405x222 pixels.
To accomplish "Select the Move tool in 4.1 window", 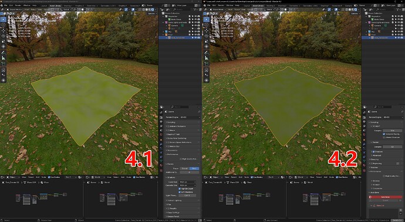I will (x=4, y=30).
